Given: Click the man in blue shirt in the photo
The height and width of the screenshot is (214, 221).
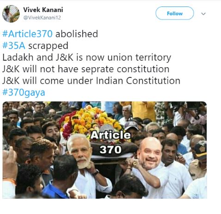Looking at the screenshot, I should click(59, 177).
